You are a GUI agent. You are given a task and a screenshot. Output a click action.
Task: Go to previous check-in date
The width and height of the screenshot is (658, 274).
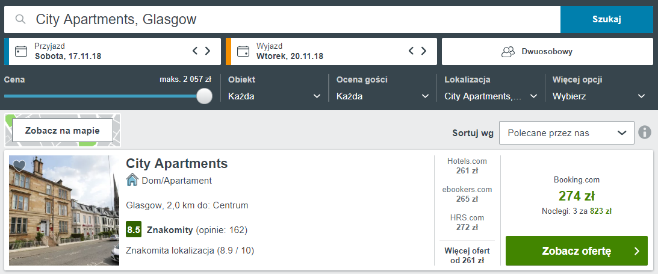pyautogui.click(x=195, y=51)
